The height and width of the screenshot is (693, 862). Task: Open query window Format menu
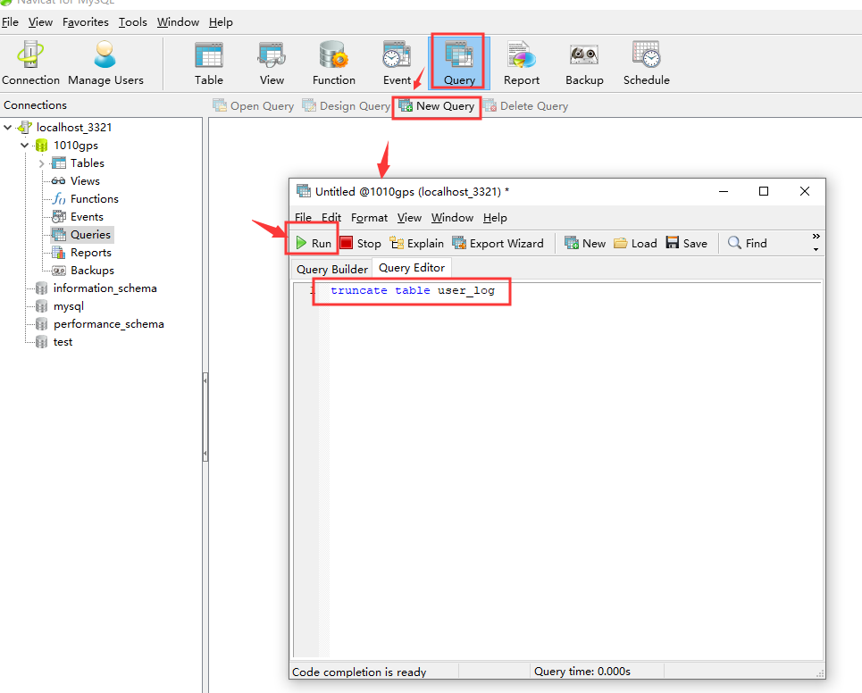point(370,218)
